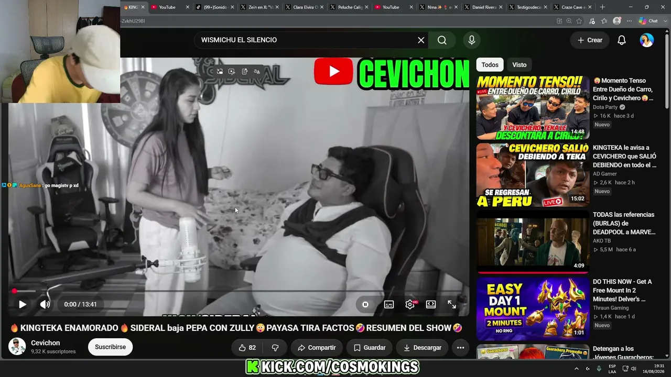Open the Momento Tenso video thumbnail
The height and width of the screenshot is (377, 671).
coord(533,108)
